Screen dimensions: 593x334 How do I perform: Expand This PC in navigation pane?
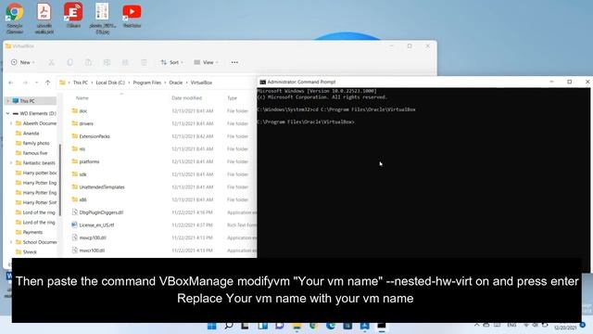tap(8, 101)
